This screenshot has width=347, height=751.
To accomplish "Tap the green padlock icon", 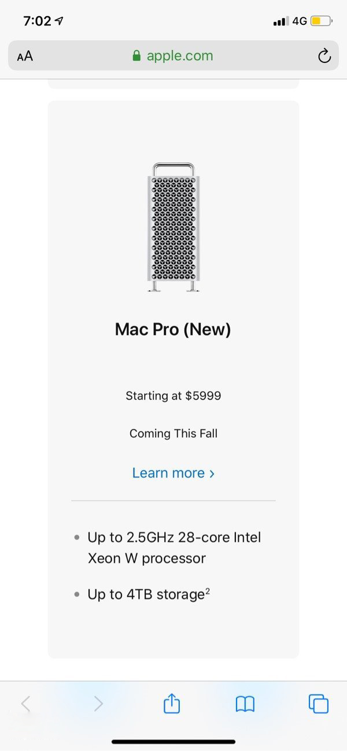I will tap(137, 56).
